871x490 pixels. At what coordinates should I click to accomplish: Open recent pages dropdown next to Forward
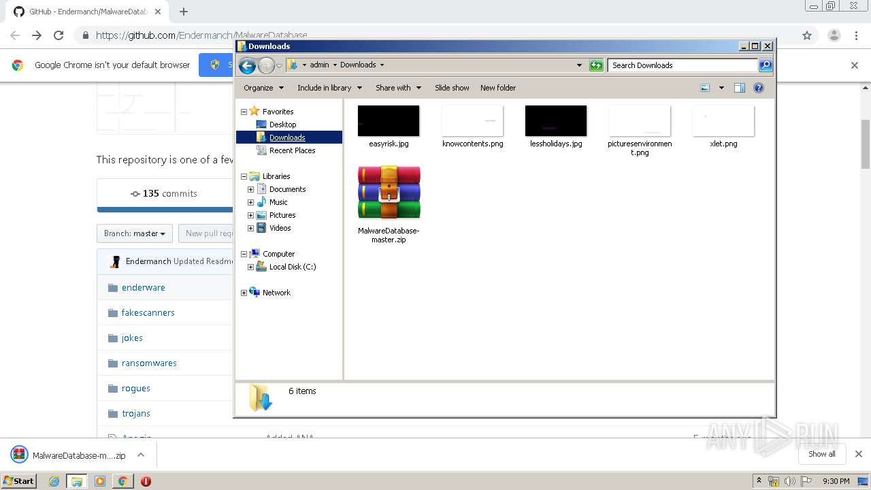279,65
